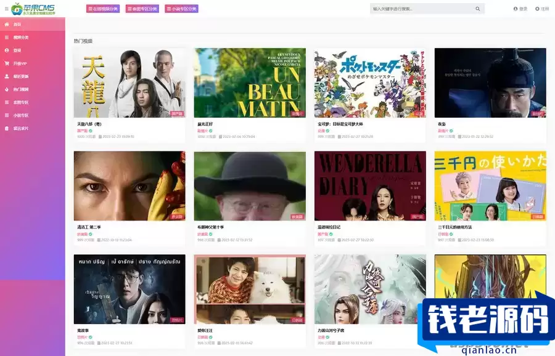Open the Wenderella Diary poster thumbnail
The height and width of the screenshot is (356, 555).
pos(370,186)
